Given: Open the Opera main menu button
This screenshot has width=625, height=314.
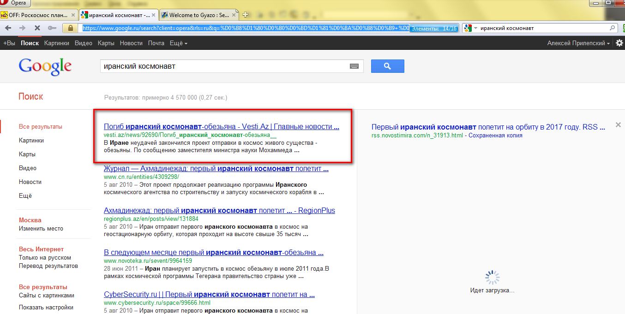Looking at the screenshot, I should pos(15,3).
